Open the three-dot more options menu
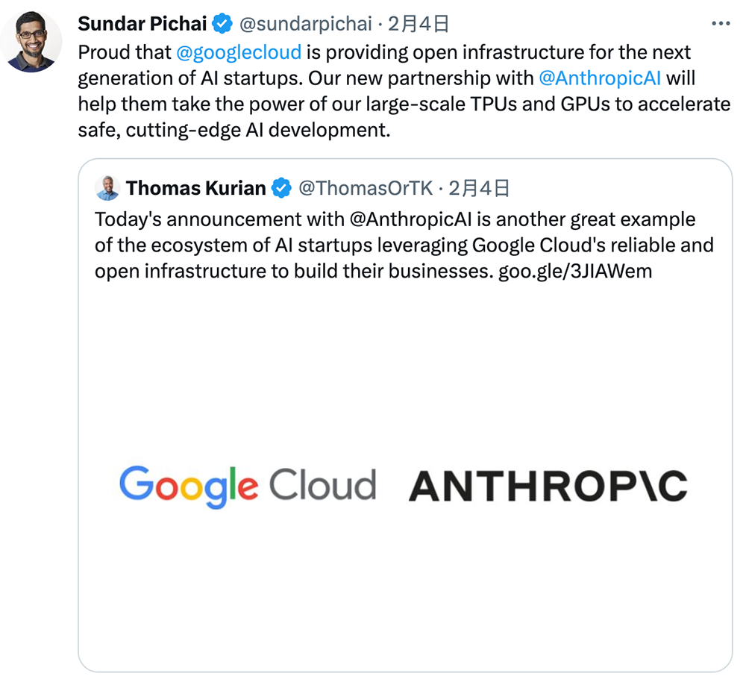Screen dimensions: 746x685 click(x=721, y=24)
